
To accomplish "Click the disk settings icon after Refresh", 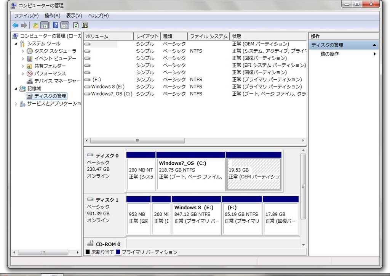I will pyautogui.click(x=85, y=26).
